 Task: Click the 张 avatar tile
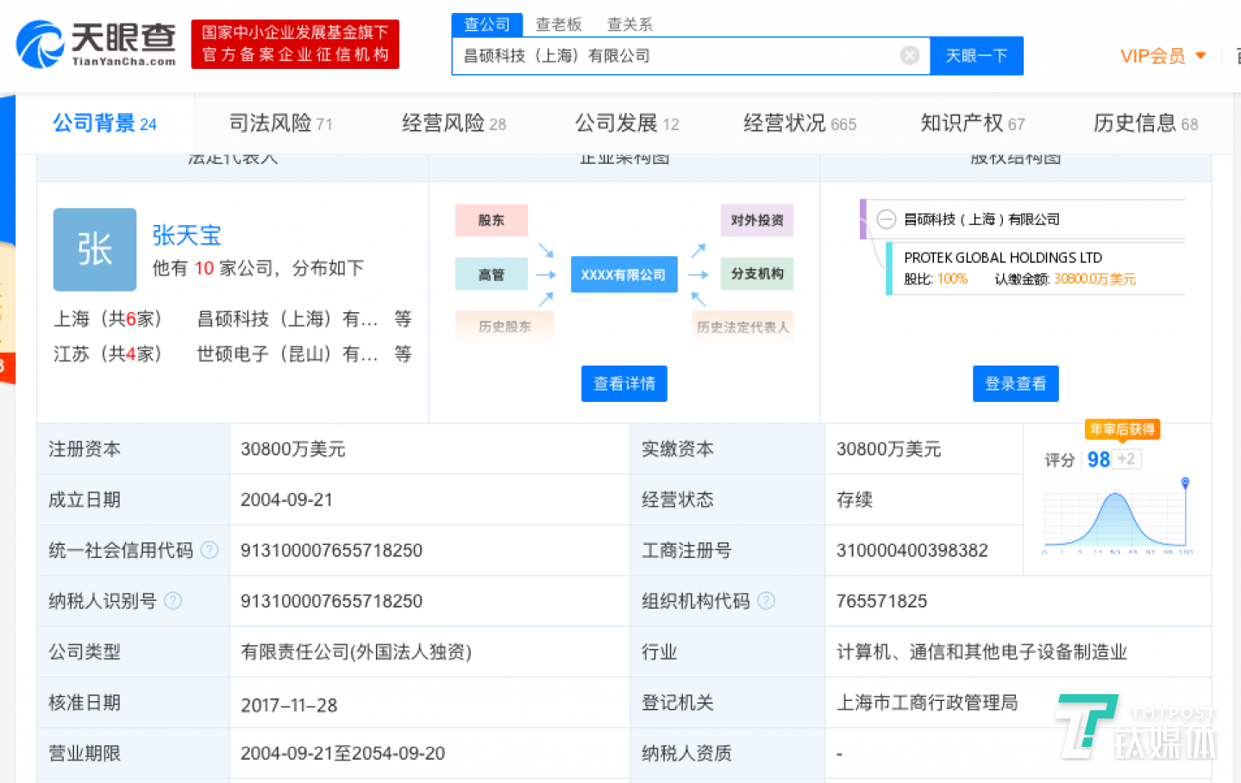tap(95, 249)
